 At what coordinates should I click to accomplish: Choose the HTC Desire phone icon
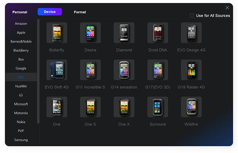[90, 33]
